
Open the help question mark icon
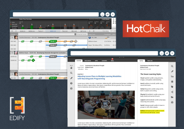point(71,83)
